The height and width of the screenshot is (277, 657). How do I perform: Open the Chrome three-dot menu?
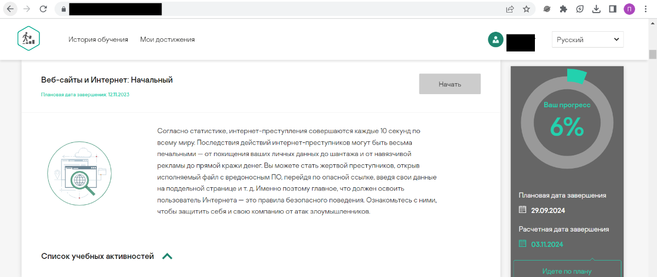647,9
